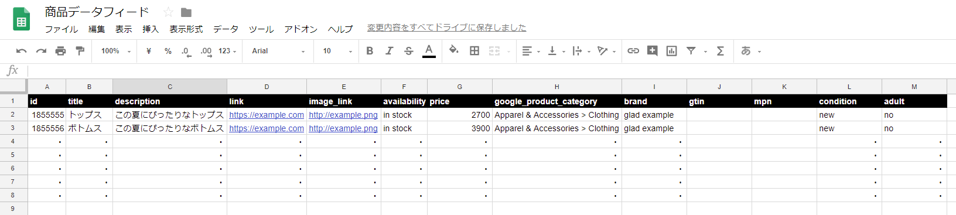Open row 3 http://example.png link
The image size is (956, 215).
(x=343, y=128)
